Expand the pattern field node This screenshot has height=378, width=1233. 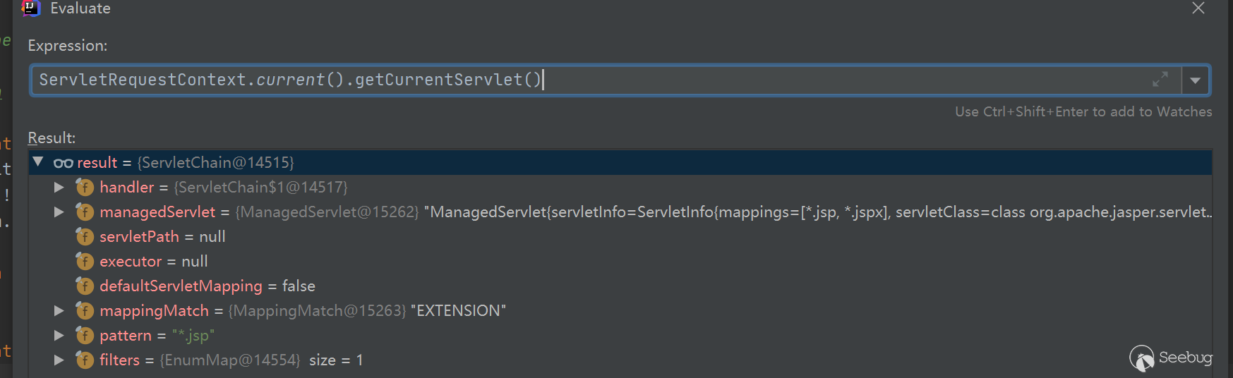(59, 335)
